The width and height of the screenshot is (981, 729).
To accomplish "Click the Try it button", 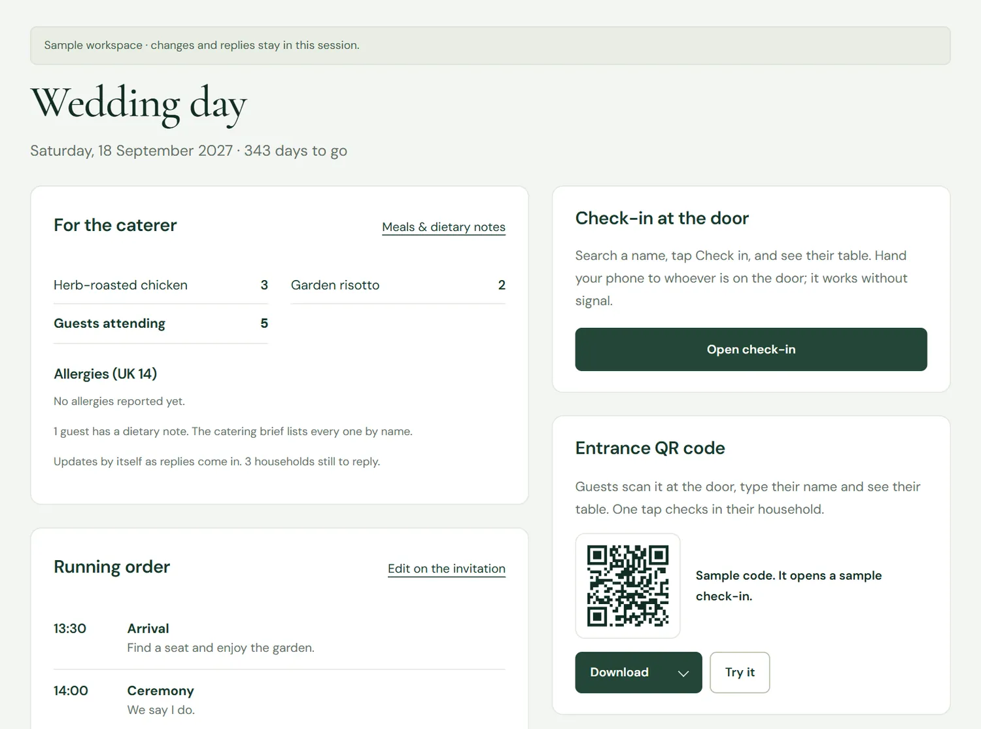I will click(x=740, y=672).
